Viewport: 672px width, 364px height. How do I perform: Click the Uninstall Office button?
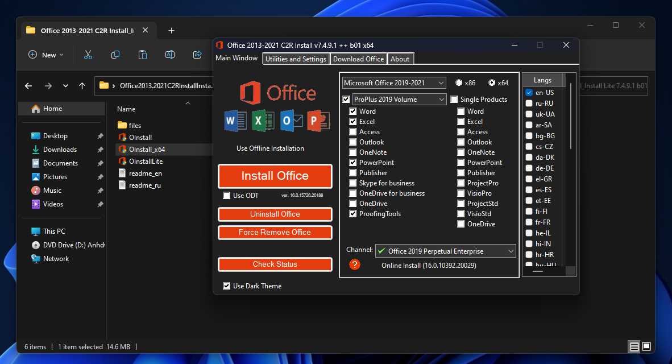[275, 214]
